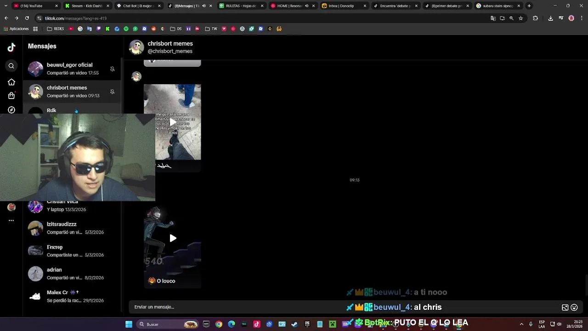Open the Гектор conversation
The width and height of the screenshot is (588, 331).
pyautogui.click(x=72, y=251)
